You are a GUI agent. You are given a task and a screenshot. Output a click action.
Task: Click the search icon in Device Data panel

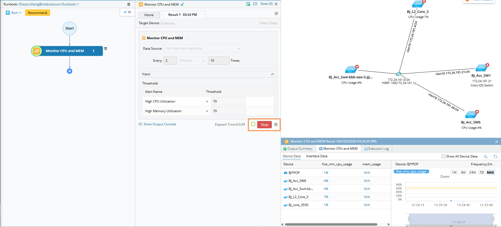tap(485, 156)
